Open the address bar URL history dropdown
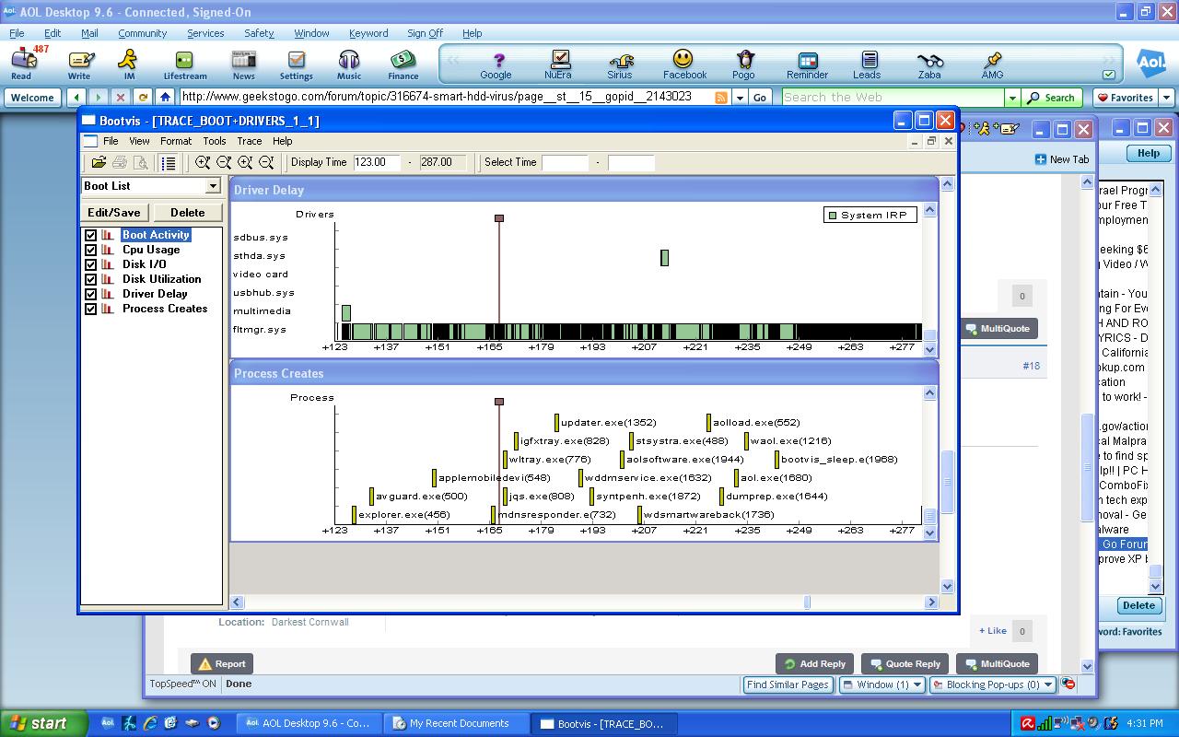The height and width of the screenshot is (737, 1179). point(740,97)
